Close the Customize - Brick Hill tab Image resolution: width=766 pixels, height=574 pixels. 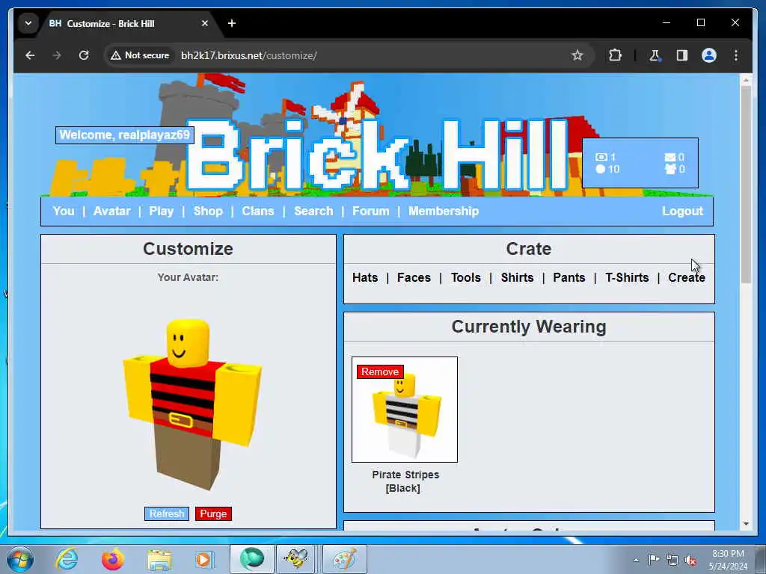tap(205, 23)
